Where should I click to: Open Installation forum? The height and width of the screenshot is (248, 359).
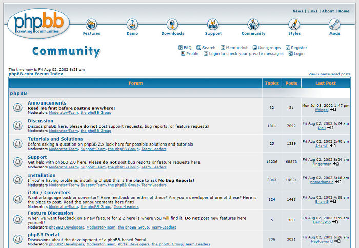[x=42, y=175]
